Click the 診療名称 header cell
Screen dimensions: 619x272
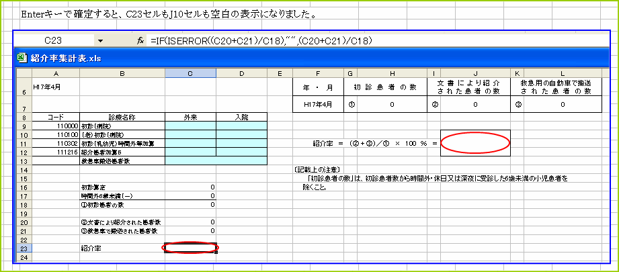click(122, 117)
